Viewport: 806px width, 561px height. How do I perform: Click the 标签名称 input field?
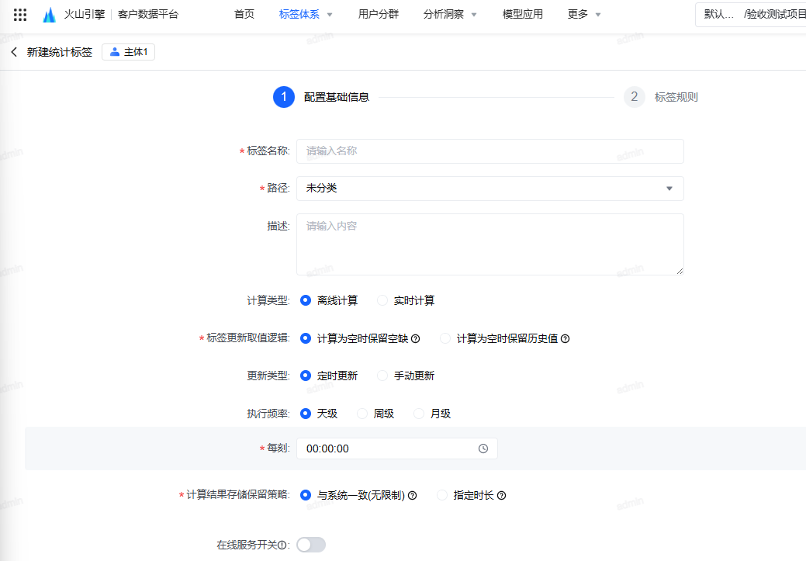(x=489, y=151)
